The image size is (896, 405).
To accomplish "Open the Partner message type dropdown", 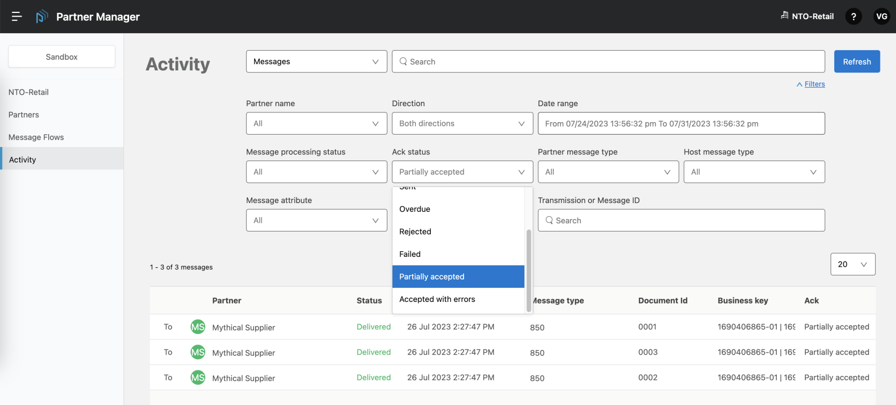I will [608, 172].
